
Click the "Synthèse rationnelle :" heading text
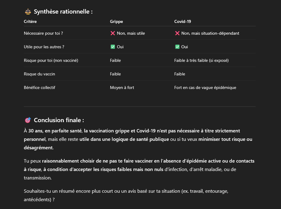point(63,12)
